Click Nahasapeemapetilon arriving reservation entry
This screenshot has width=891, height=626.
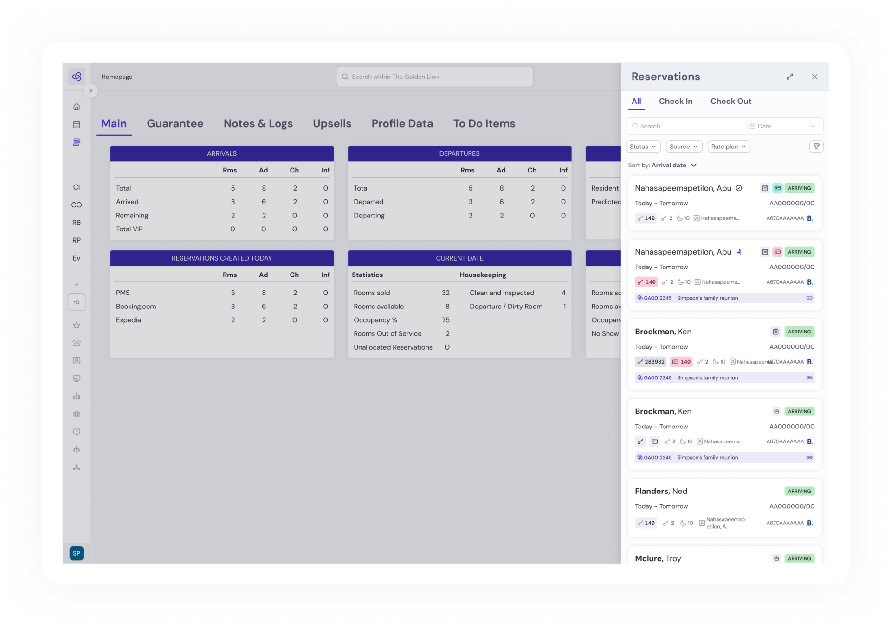[x=723, y=203]
